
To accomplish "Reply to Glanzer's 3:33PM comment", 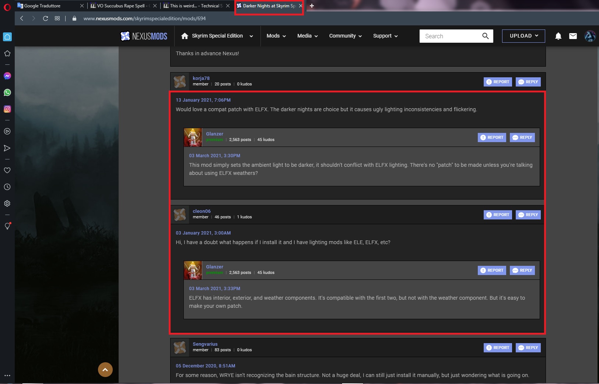I will coord(522,270).
